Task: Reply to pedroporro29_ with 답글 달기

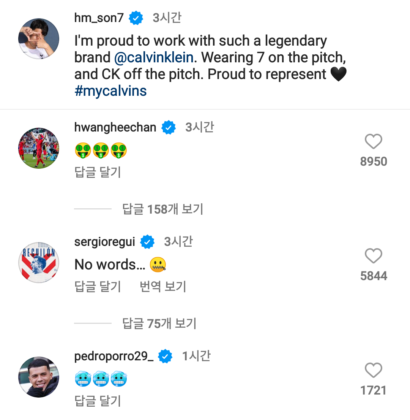Action: (98, 401)
